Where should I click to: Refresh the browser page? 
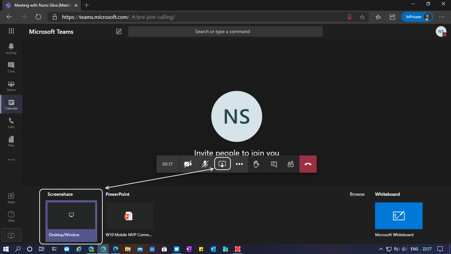point(38,17)
